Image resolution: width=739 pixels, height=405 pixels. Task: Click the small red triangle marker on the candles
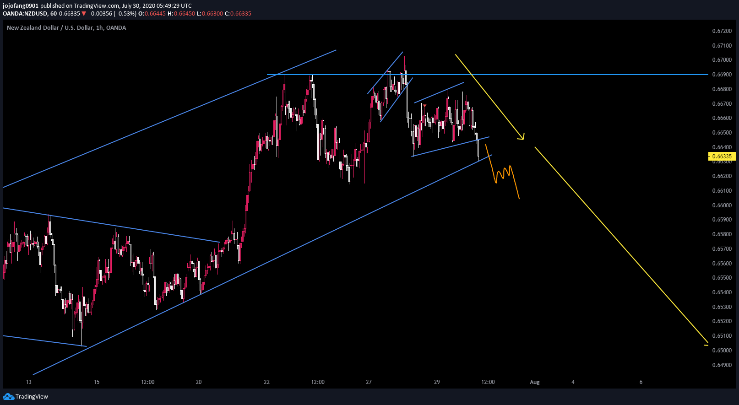(x=425, y=106)
